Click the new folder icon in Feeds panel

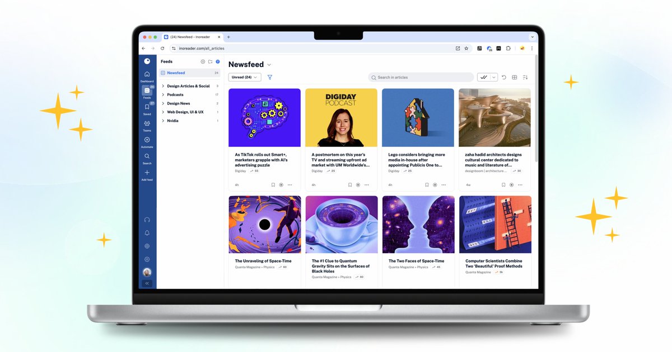click(210, 61)
